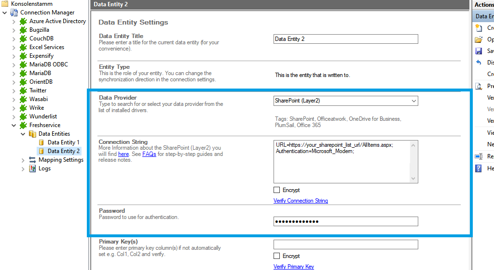Click the Twitter connection puzzle icon
The height and width of the screenshot is (270, 494).
23,90
